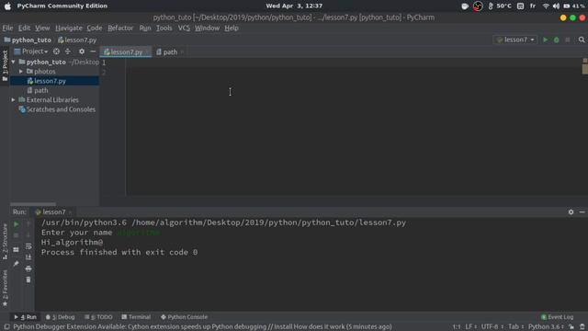Open the VCS menu

184,29
